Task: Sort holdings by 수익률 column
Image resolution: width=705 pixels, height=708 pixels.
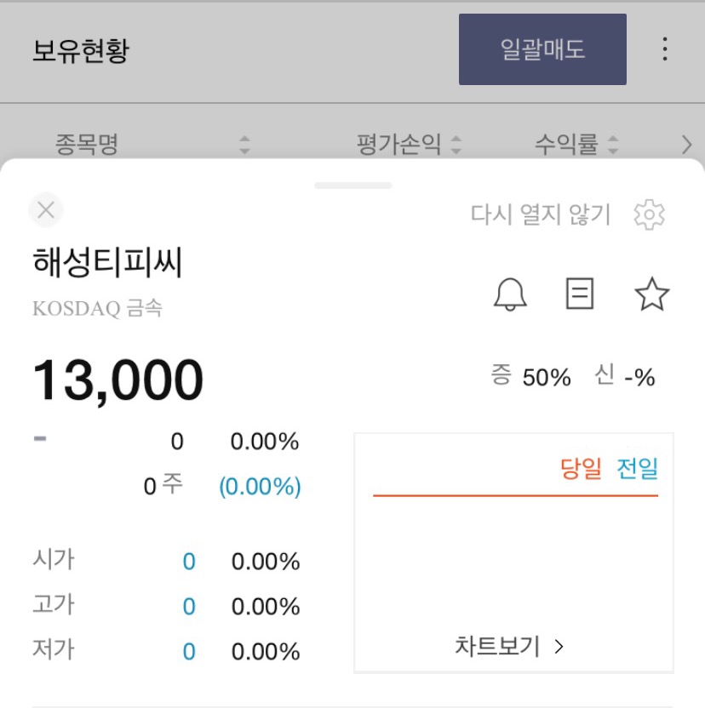Action: pos(576,145)
